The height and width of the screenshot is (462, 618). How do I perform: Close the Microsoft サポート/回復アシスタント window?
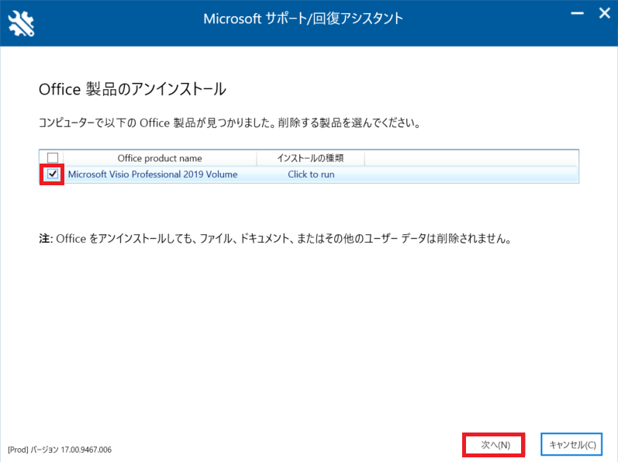(x=605, y=13)
